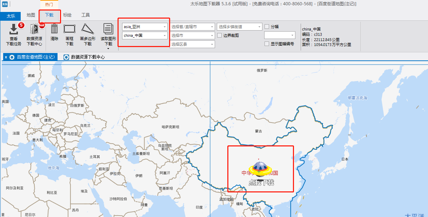Click the 埃及 label on the map

tap(84, 191)
